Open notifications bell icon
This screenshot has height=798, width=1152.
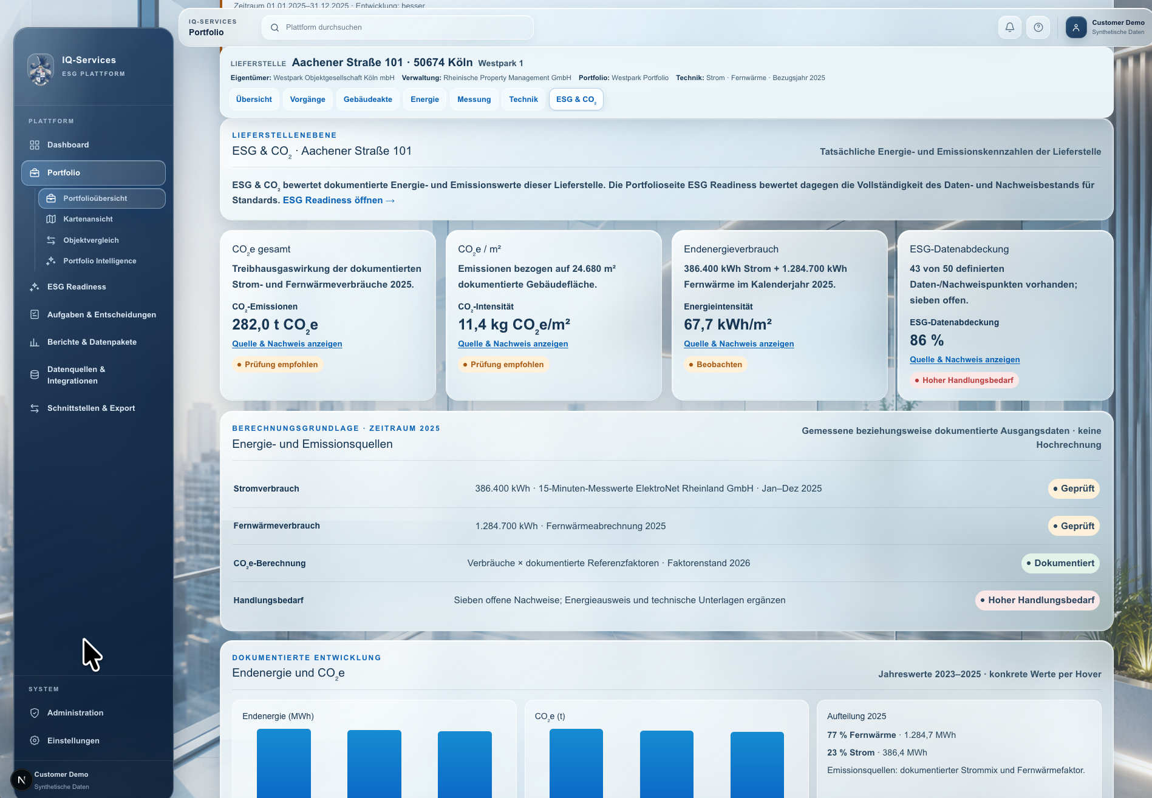point(1010,27)
